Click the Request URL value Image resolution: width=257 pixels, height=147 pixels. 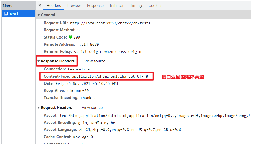click(x=110, y=23)
